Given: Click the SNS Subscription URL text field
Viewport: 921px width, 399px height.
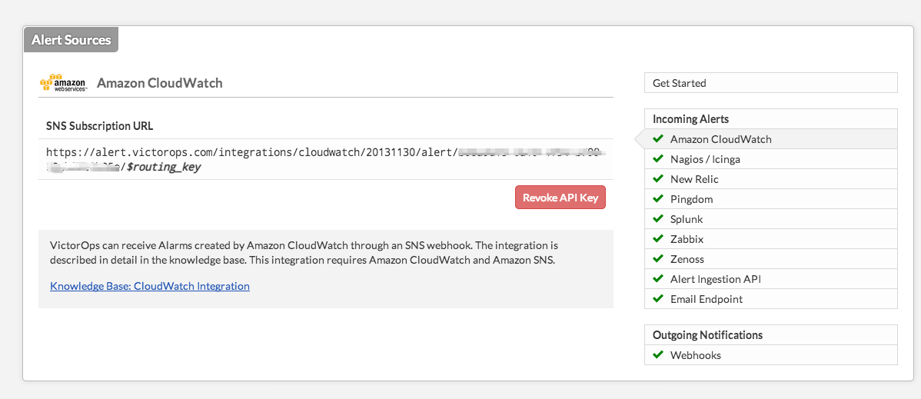Looking at the screenshot, I should (326, 159).
